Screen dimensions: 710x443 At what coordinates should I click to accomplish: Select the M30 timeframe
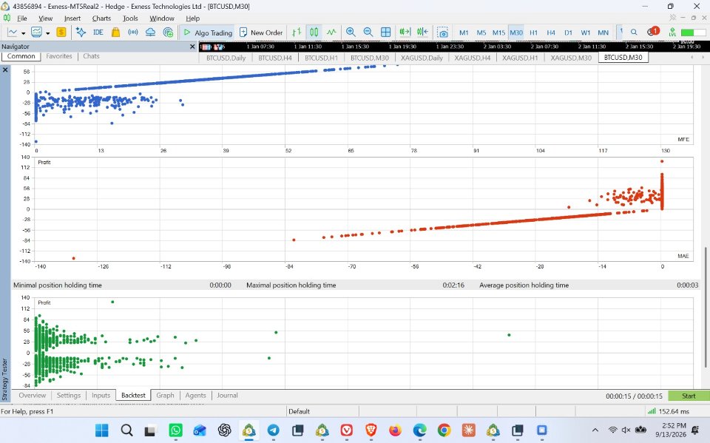click(x=516, y=33)
